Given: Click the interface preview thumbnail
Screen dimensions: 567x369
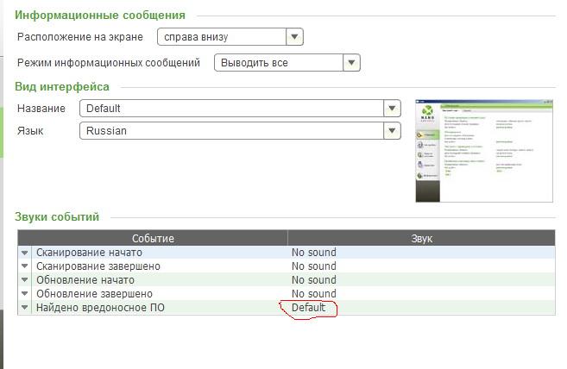Looking at the screenshot, I should click(483, 151).
